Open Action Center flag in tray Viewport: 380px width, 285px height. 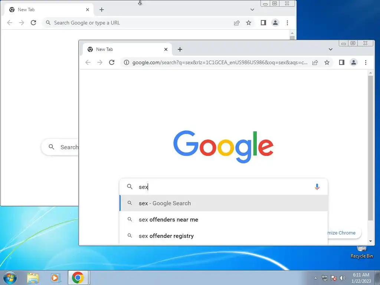334,278
